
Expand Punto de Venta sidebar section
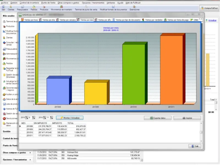click(10, 145)
